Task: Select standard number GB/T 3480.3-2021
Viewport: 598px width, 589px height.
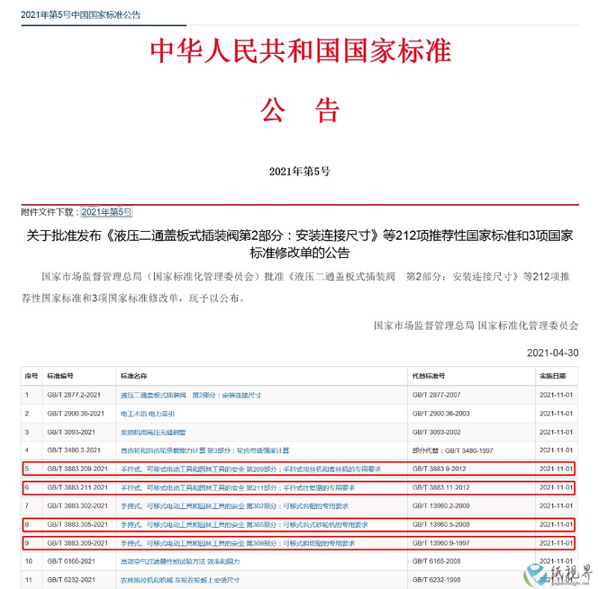Action: 73,450
